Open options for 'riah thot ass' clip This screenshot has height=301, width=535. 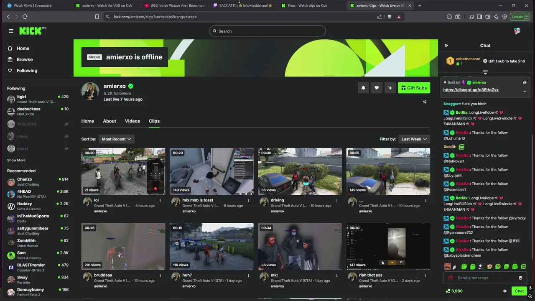[x=425, y=275]
